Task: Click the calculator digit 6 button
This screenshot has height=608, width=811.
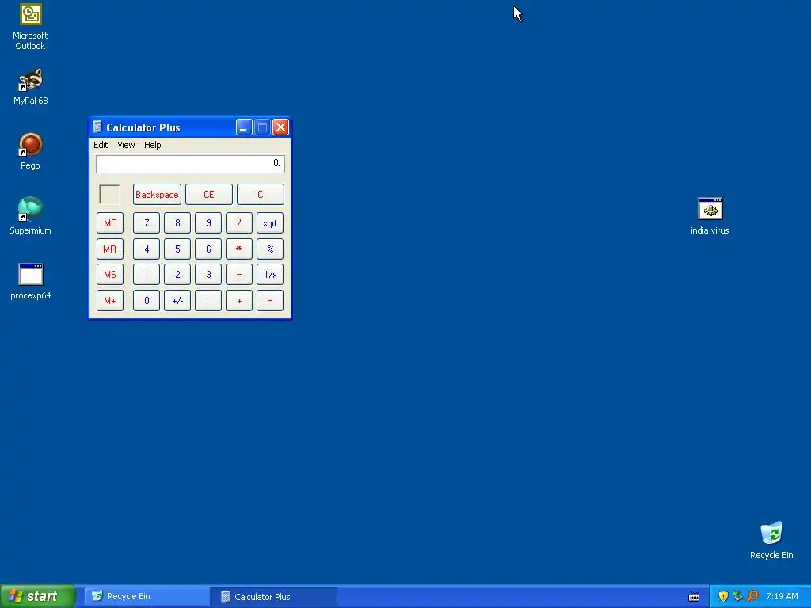Action: (x=208, y=249)
